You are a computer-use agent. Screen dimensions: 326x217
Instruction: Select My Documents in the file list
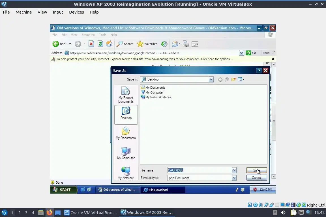(x=153, y=88)
